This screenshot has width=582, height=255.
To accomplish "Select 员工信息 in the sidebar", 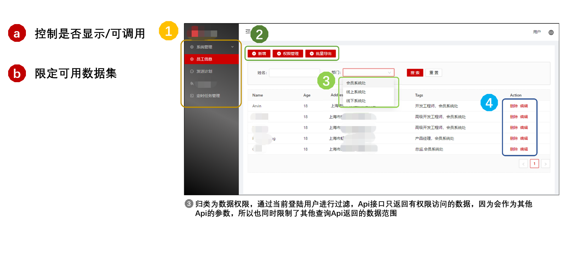I will point(212,59).
